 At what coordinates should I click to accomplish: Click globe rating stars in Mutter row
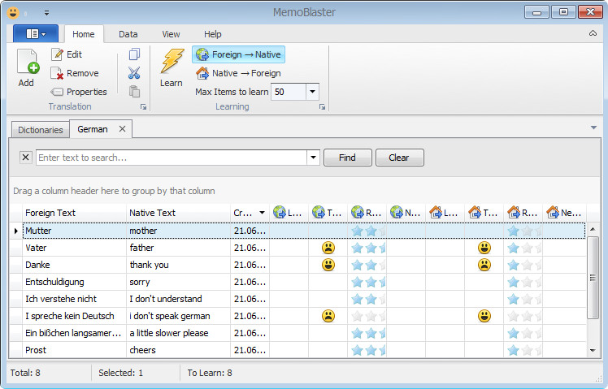click(x=368, y=231)
